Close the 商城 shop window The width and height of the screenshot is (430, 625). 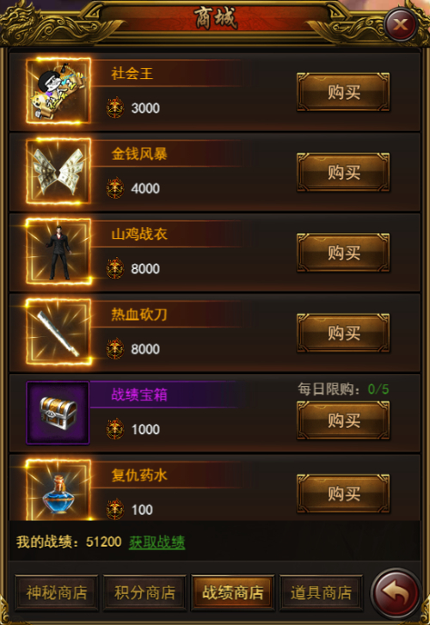401,24
